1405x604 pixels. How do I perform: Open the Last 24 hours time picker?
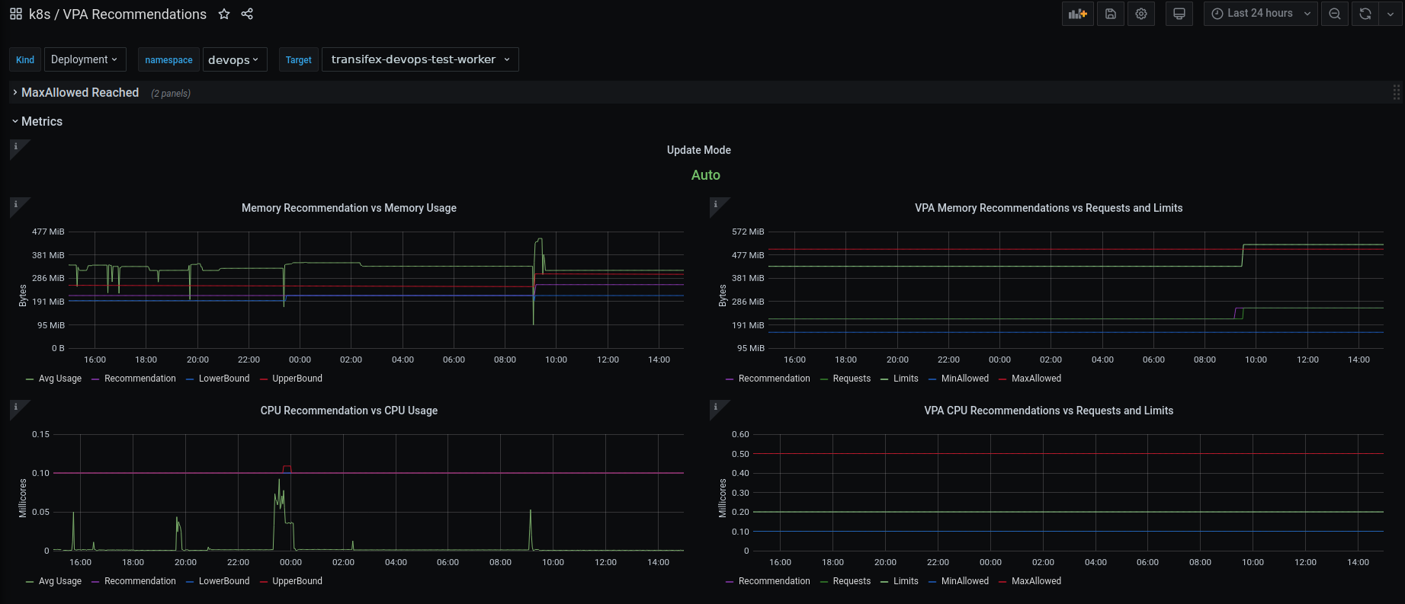1260,14
